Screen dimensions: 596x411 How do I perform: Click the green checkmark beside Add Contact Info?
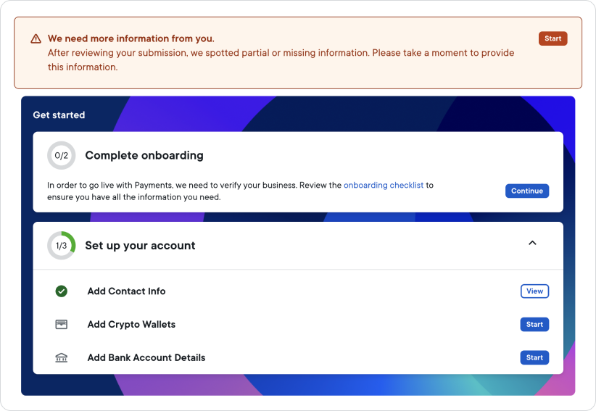62,291
